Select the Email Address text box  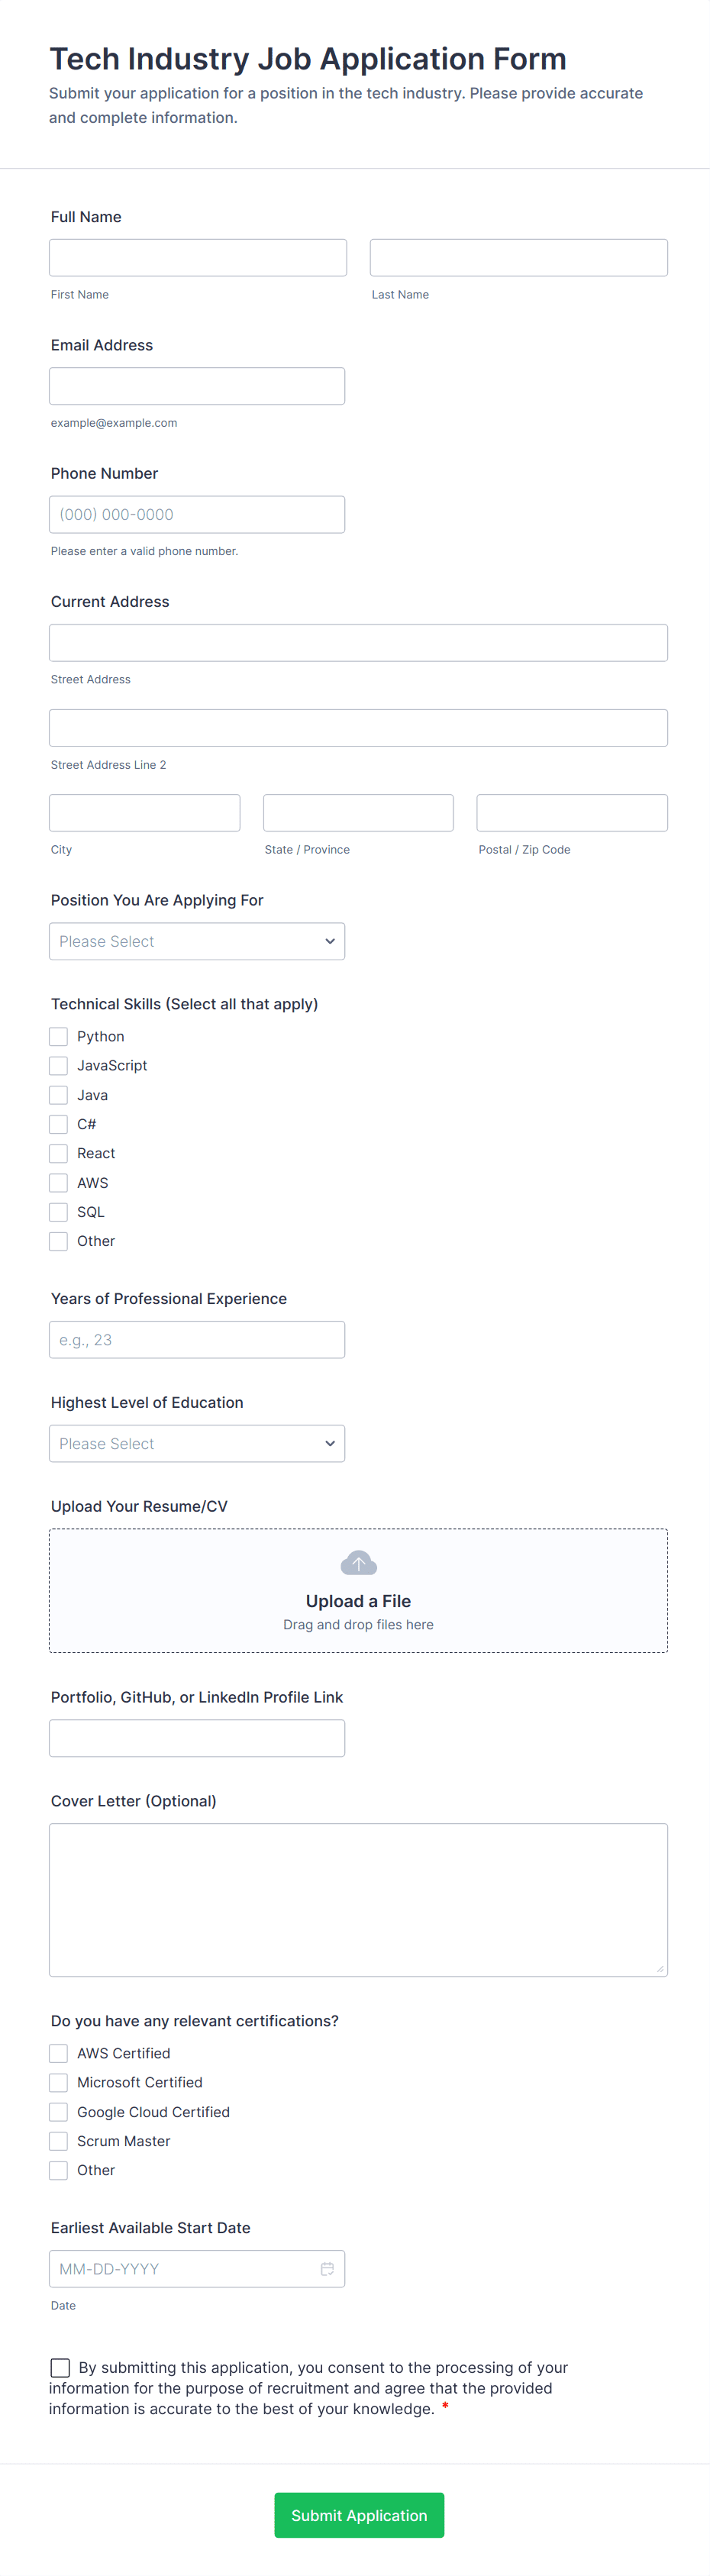coord(197,386)
